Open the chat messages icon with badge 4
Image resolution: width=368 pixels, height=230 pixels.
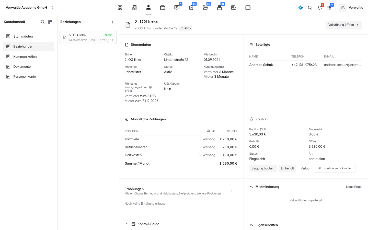(x=177, y=8)
